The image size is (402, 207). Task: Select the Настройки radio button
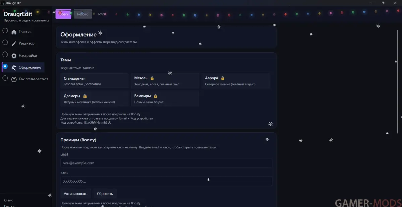click(5, 54)
